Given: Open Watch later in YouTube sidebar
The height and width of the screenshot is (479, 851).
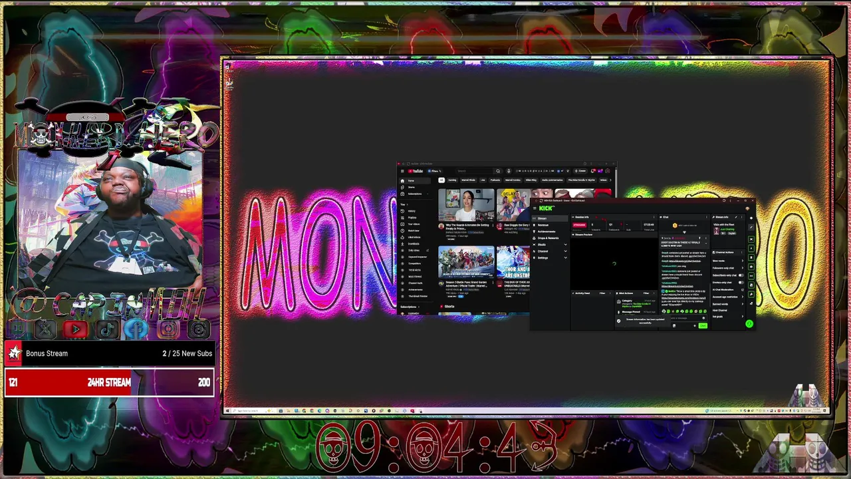Looking at the screenshot, I should click(x=415, y=231).
